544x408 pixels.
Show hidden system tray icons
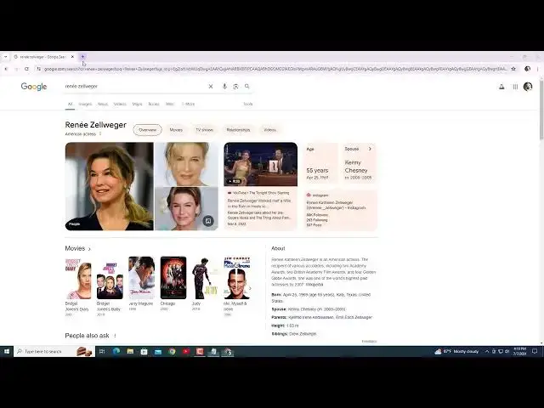[x=487, y=351]
